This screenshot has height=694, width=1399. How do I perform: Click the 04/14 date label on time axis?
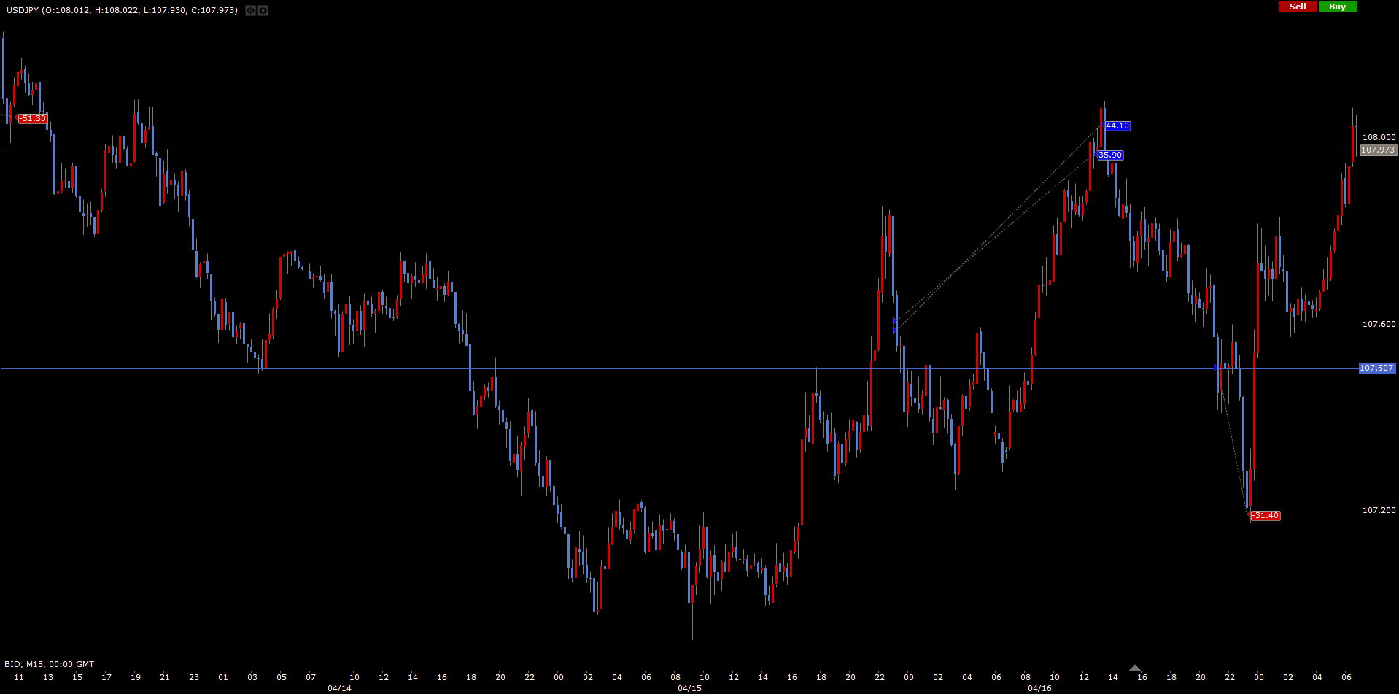[339, 688]
